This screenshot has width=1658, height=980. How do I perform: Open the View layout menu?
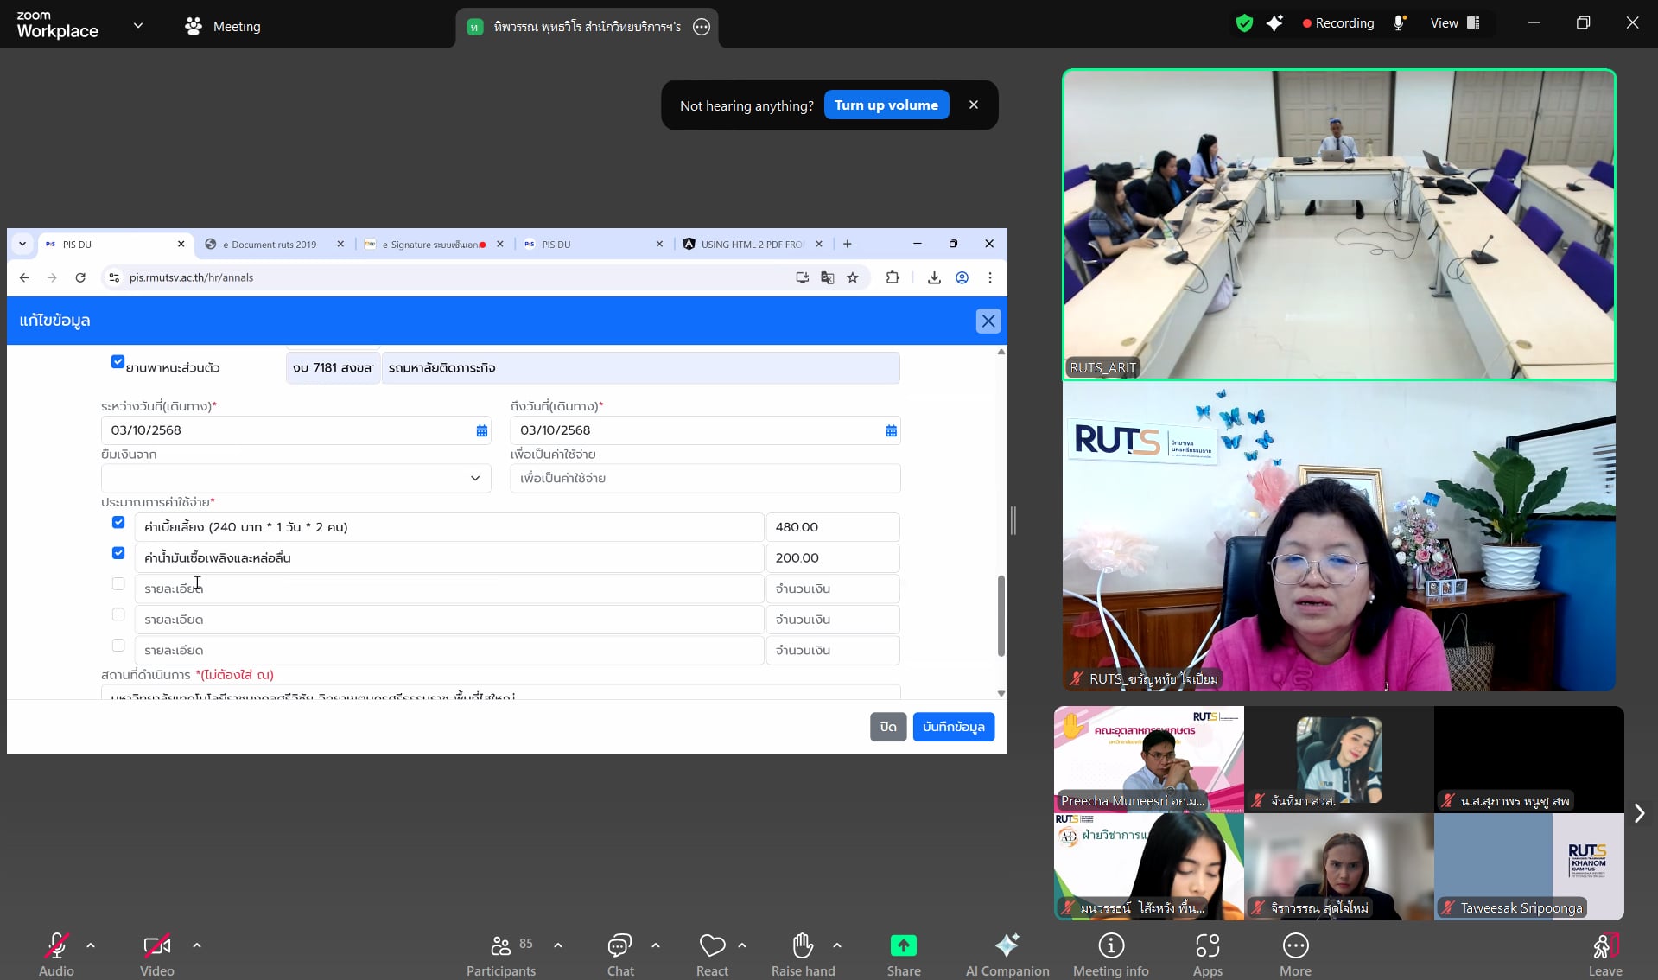[1455, 23]
